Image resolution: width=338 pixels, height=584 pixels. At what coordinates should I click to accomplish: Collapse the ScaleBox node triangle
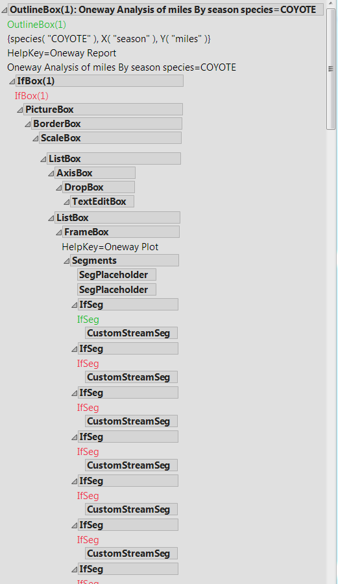coord(36,139)
